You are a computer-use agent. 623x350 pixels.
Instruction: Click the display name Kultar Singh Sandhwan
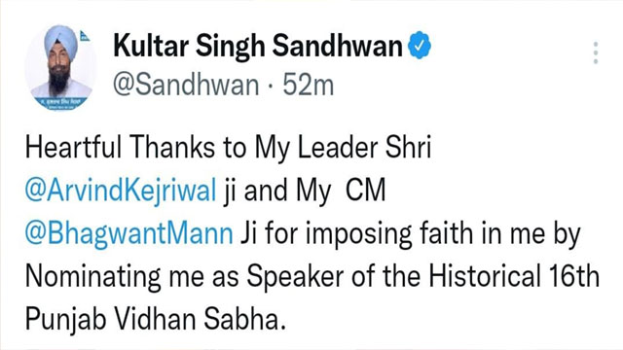click(258, 46)
